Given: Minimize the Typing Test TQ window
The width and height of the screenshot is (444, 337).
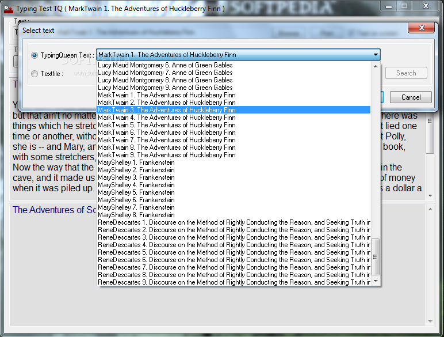Looking at the screenshot, I should [x=389, y=6].
